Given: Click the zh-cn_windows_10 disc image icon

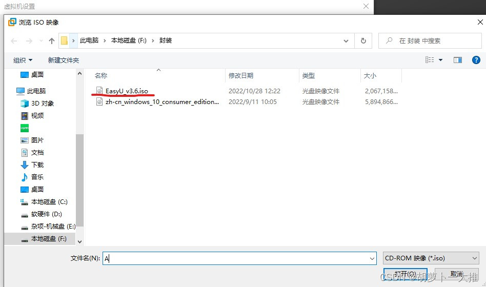Looking at the screenshot, I should click(99, 101).
